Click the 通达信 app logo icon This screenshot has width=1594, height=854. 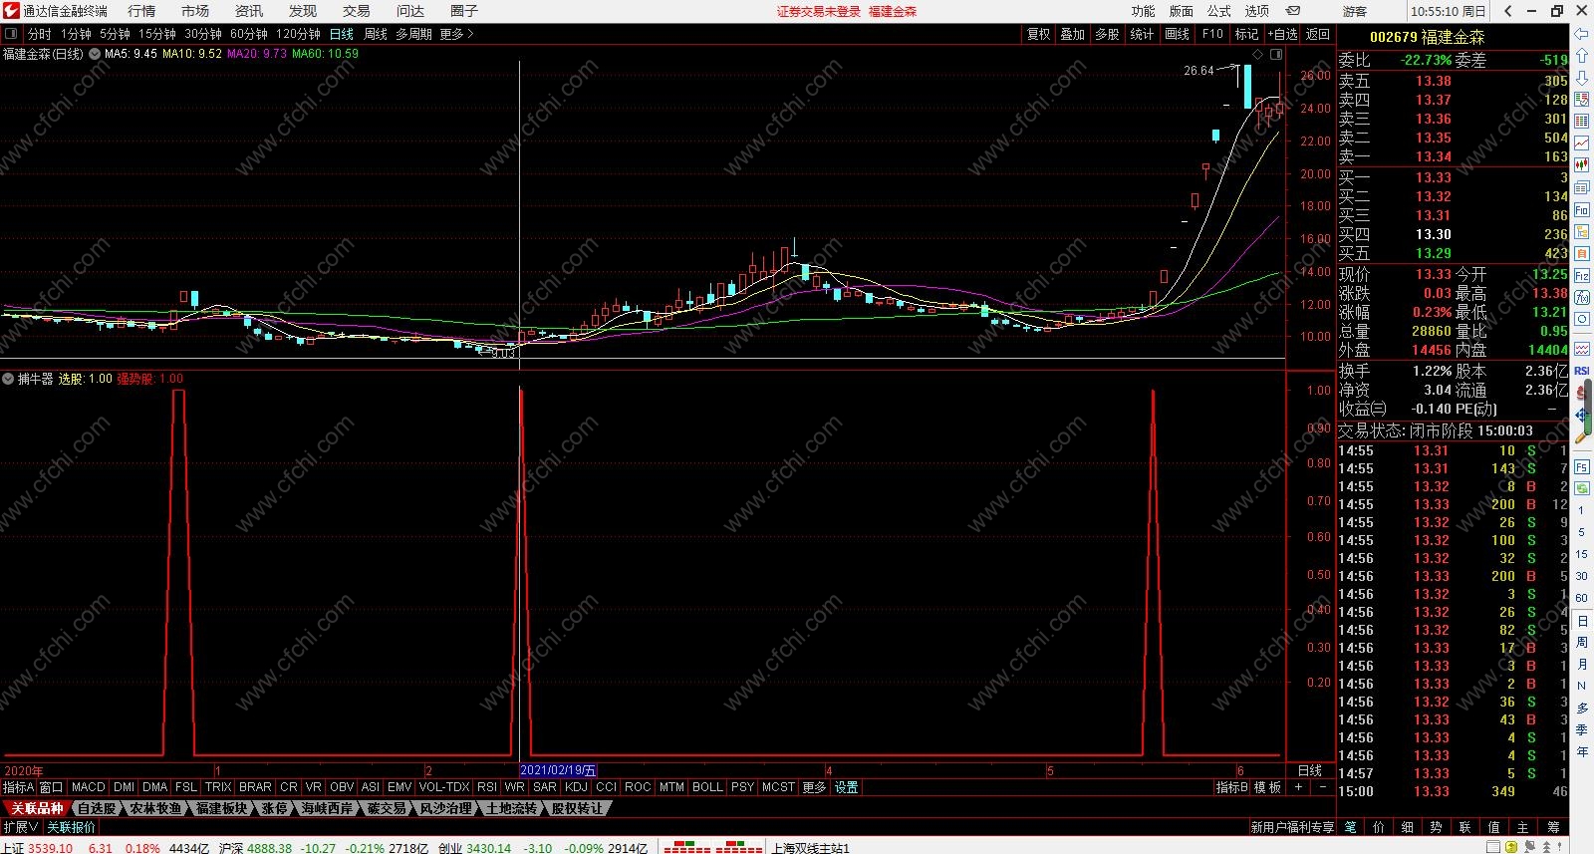click(x=11, y=11)
